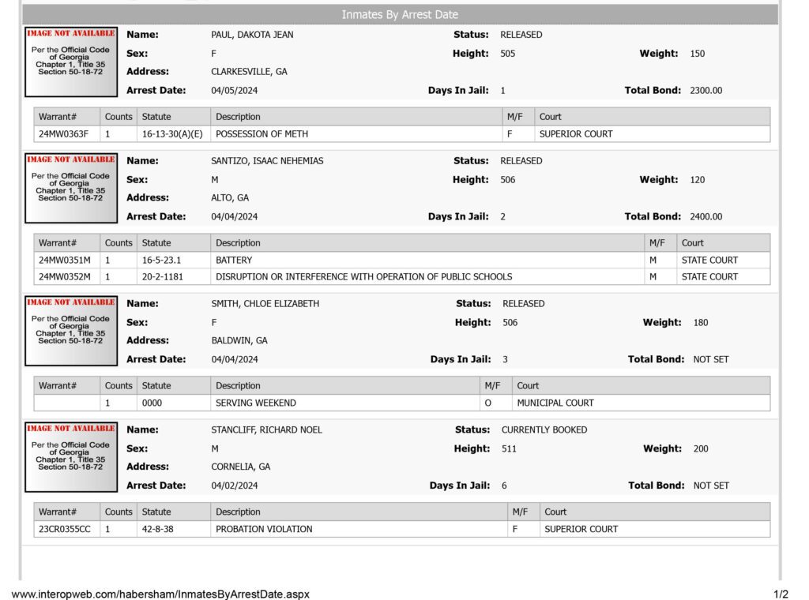Click Dakota Jean Paul's image-not-available thumbnail
The width and height of the screenshot is (809, 600).
[71, 62]
